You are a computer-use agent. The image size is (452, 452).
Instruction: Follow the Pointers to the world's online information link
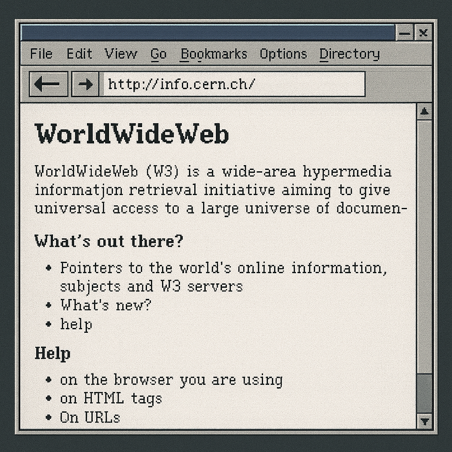point(223,277)
